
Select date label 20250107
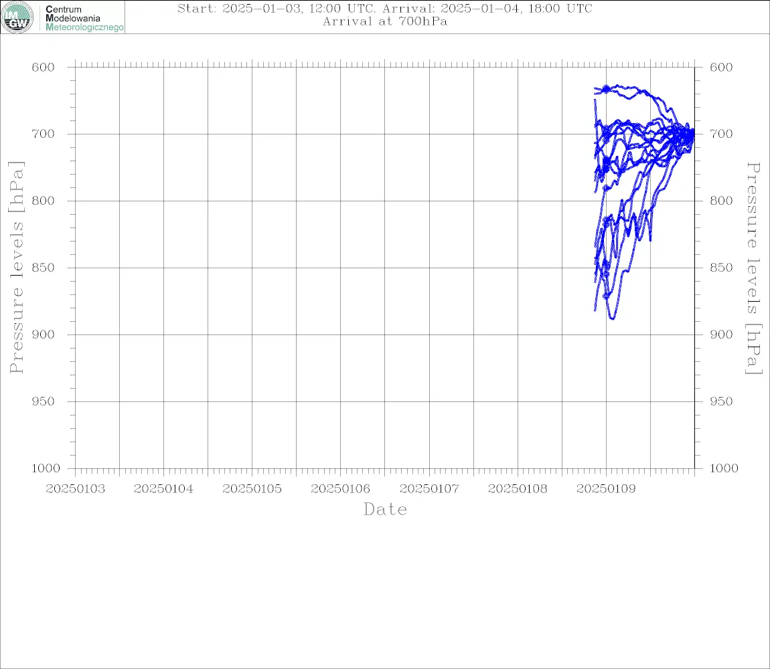click(x=429, y=489)
